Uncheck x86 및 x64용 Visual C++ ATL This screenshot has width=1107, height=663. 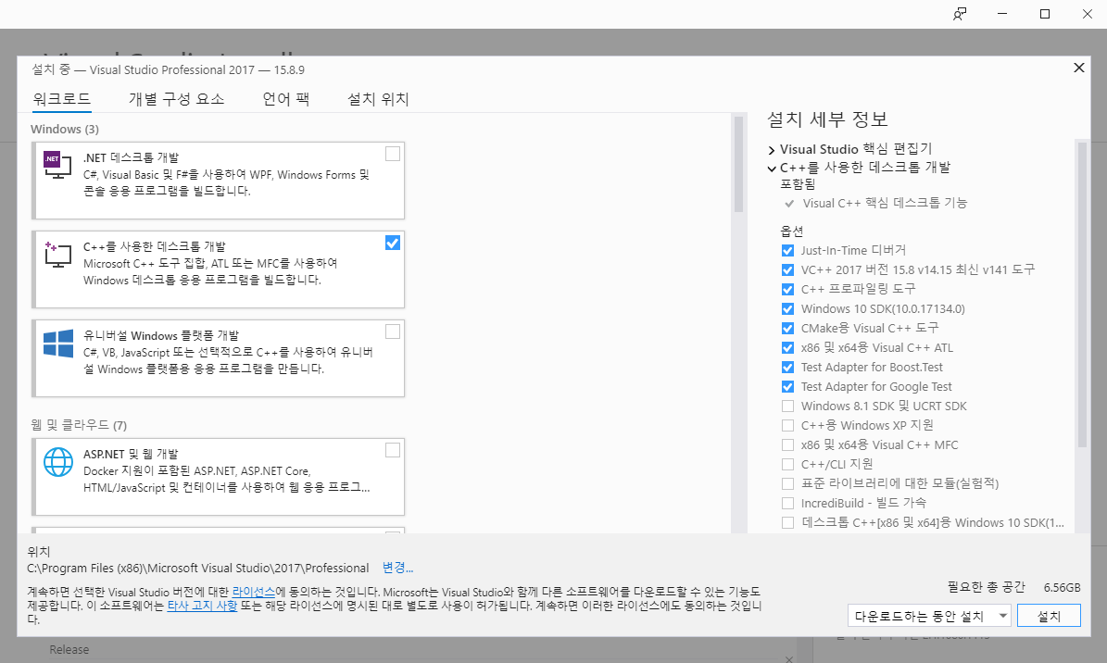click(x=788, y=347)
